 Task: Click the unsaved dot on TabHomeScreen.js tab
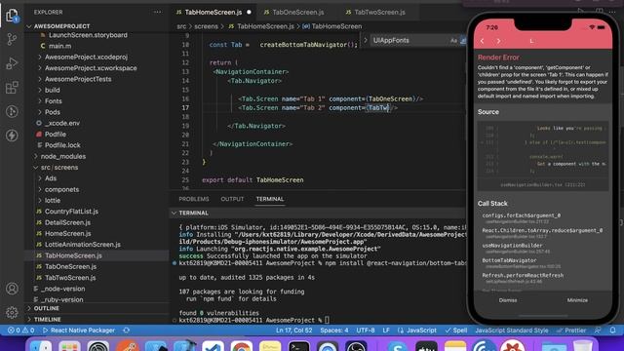[249, 12]
